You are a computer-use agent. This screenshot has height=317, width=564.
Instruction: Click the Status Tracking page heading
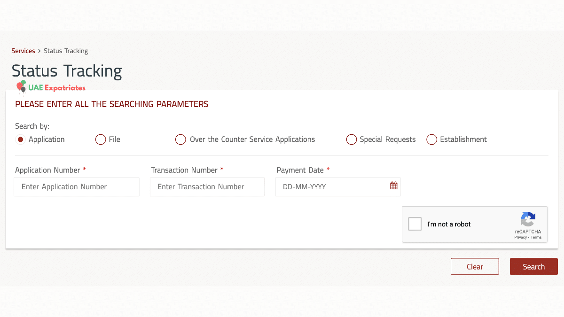pos(66,71)
